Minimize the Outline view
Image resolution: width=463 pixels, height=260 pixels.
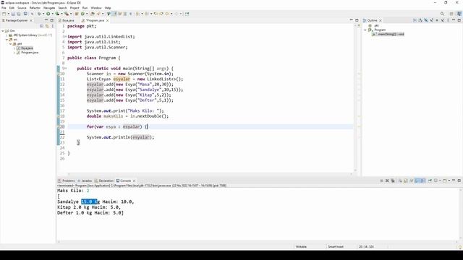pyautogui.click(x=454, y=20)
